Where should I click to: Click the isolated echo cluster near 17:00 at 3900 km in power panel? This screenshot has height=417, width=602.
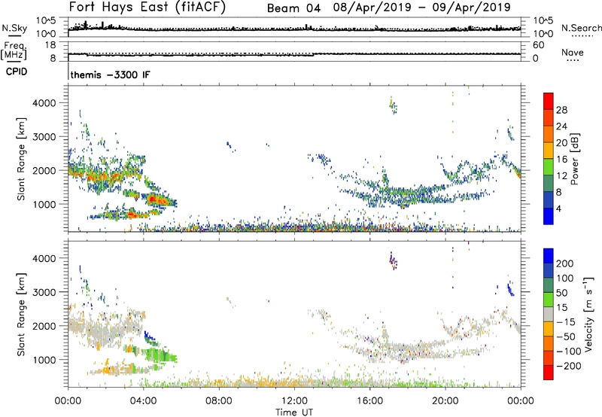click(x=393, y=105)
